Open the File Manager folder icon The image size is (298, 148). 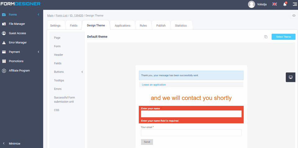4,24
